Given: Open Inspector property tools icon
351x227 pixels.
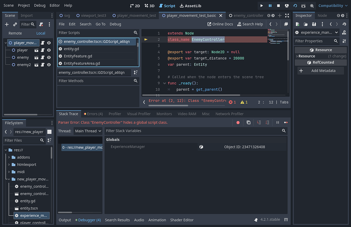Looking at the screenshot, I should [344, 41].
